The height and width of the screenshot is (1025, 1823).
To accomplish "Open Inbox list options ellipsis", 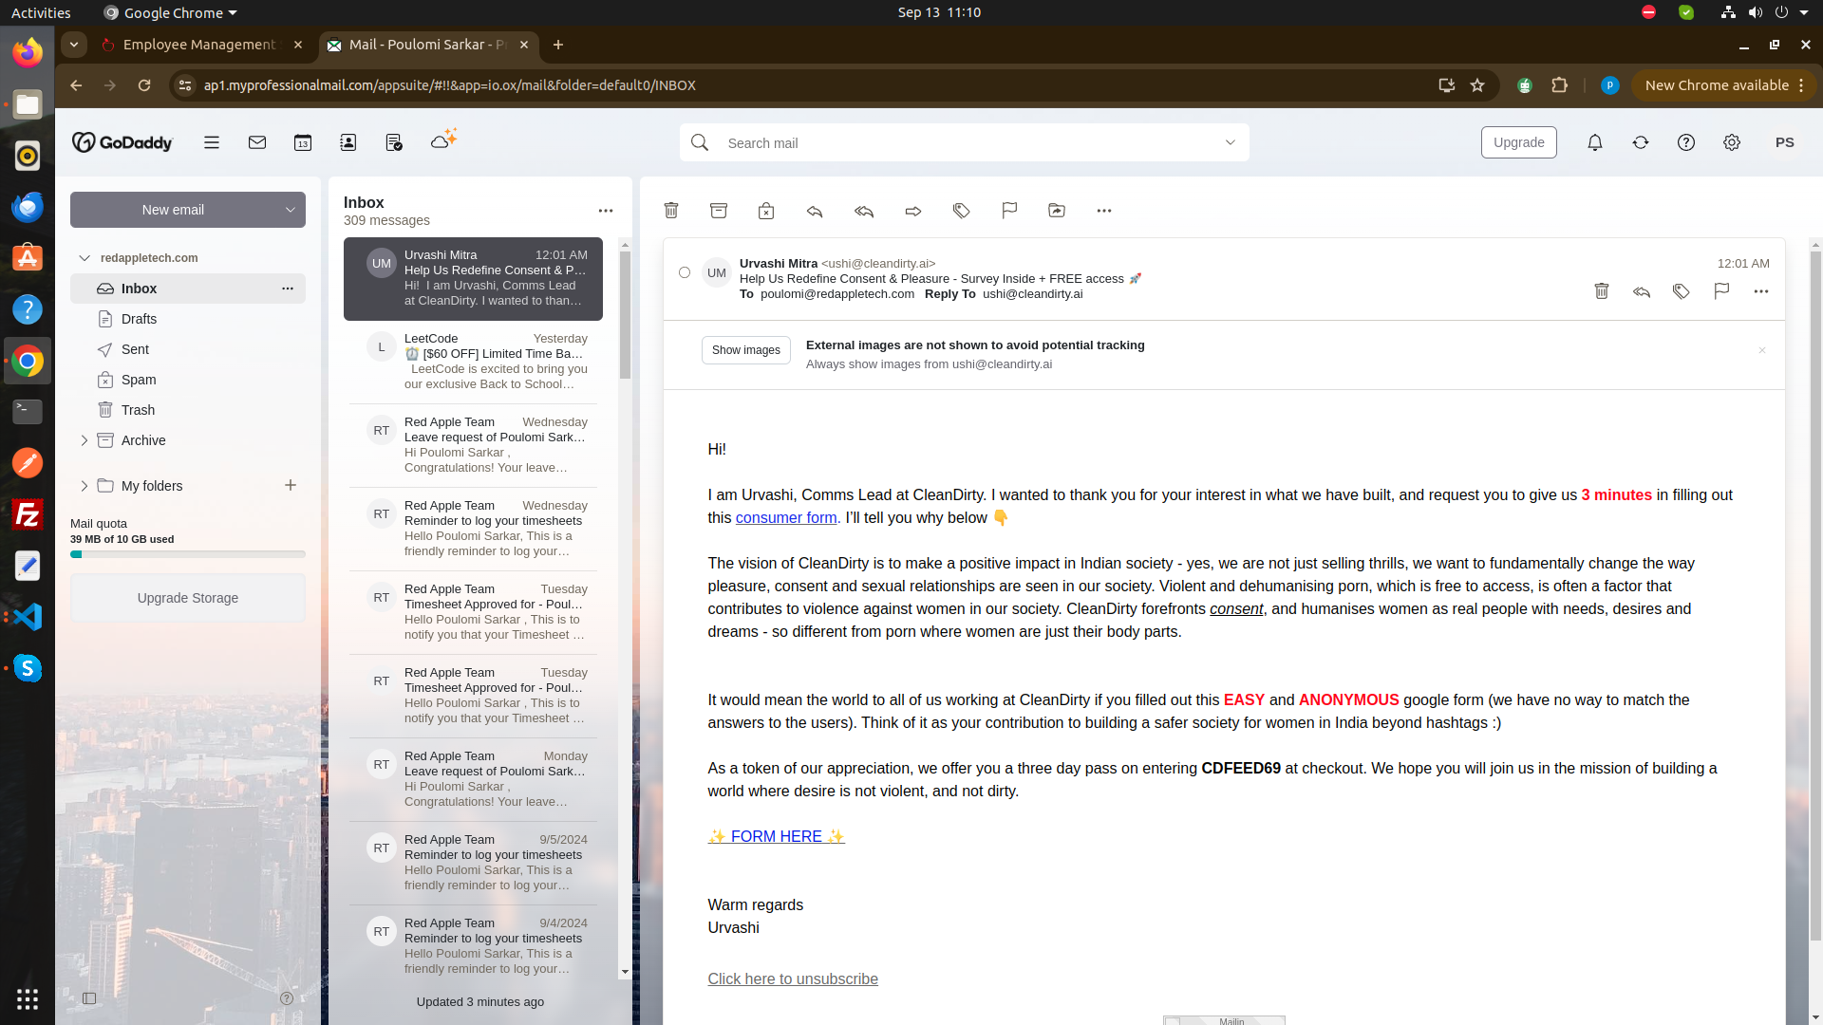I will pyautogui.click(x=606, y=211).
